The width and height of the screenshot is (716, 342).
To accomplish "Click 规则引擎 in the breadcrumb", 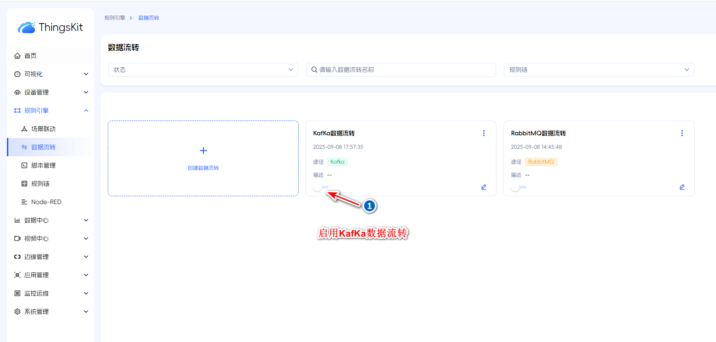I will pos(115,18).
